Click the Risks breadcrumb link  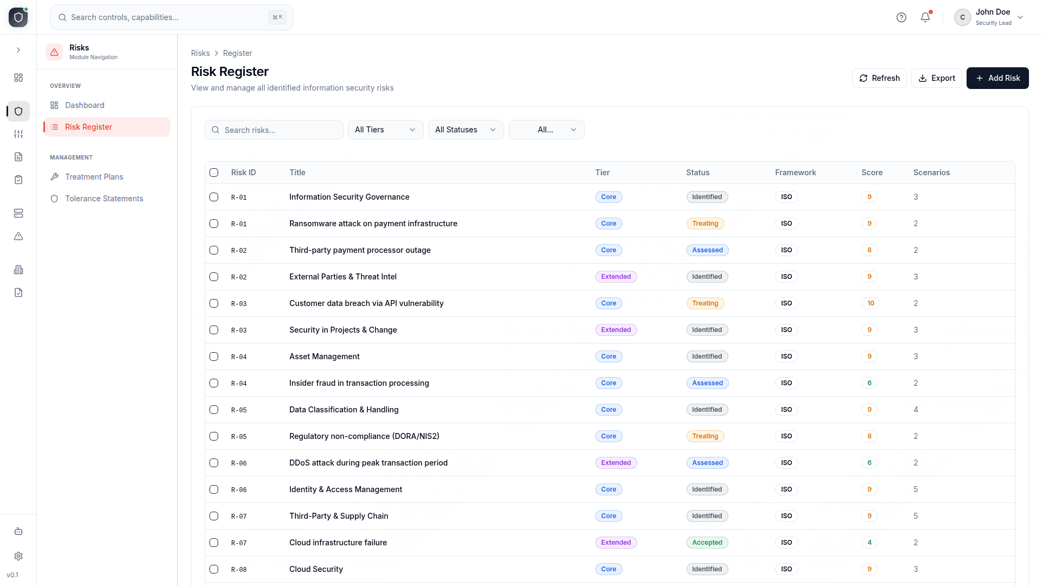(x=200, y=53)
